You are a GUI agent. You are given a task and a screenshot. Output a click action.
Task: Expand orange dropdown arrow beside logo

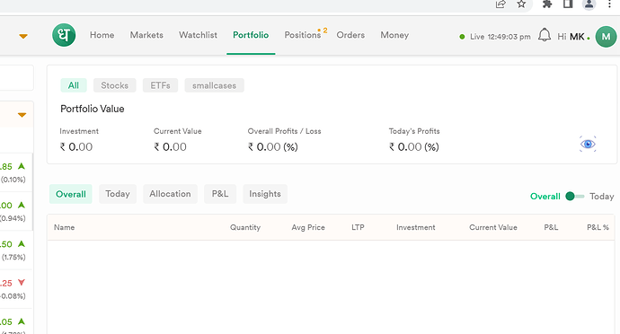[x=23, y=37]
